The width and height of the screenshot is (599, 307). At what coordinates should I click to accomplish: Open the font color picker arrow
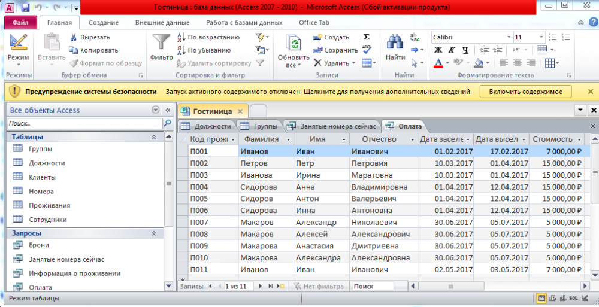(x=447, y=63)
